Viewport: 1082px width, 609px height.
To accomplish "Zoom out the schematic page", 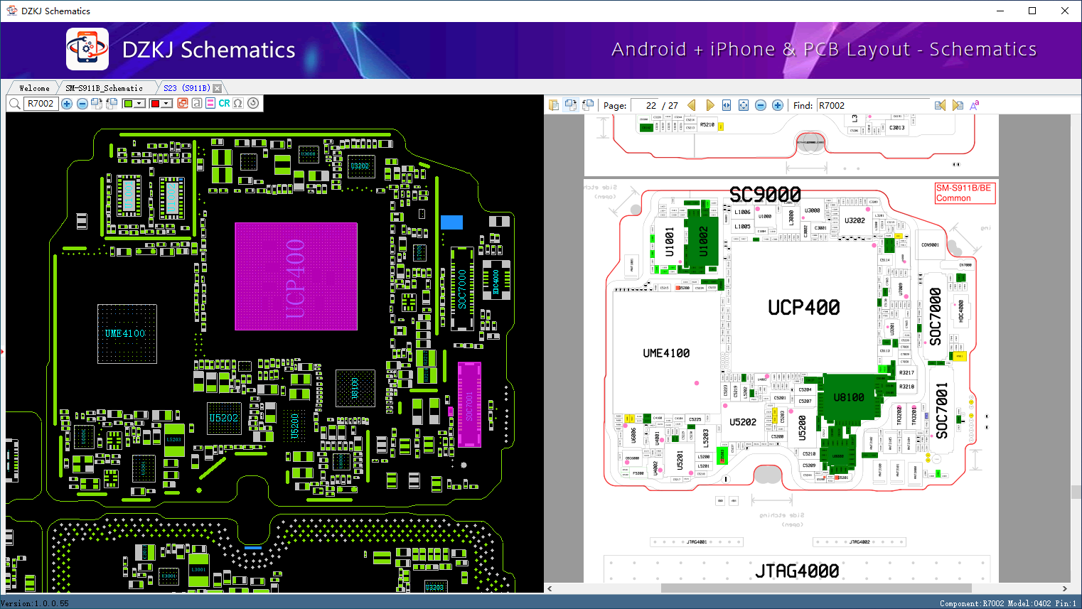I will click(x=761, y=105).
